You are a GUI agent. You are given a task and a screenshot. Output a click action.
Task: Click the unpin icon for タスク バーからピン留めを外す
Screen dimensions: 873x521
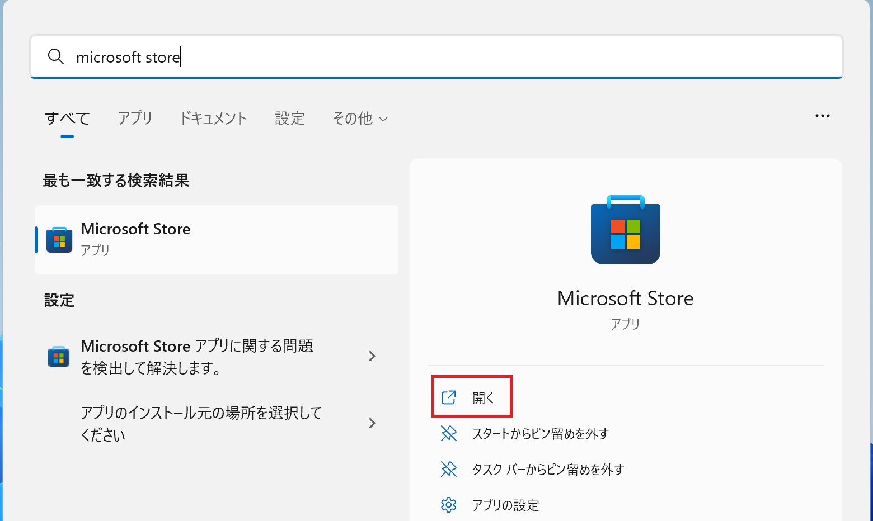point(449,469)
